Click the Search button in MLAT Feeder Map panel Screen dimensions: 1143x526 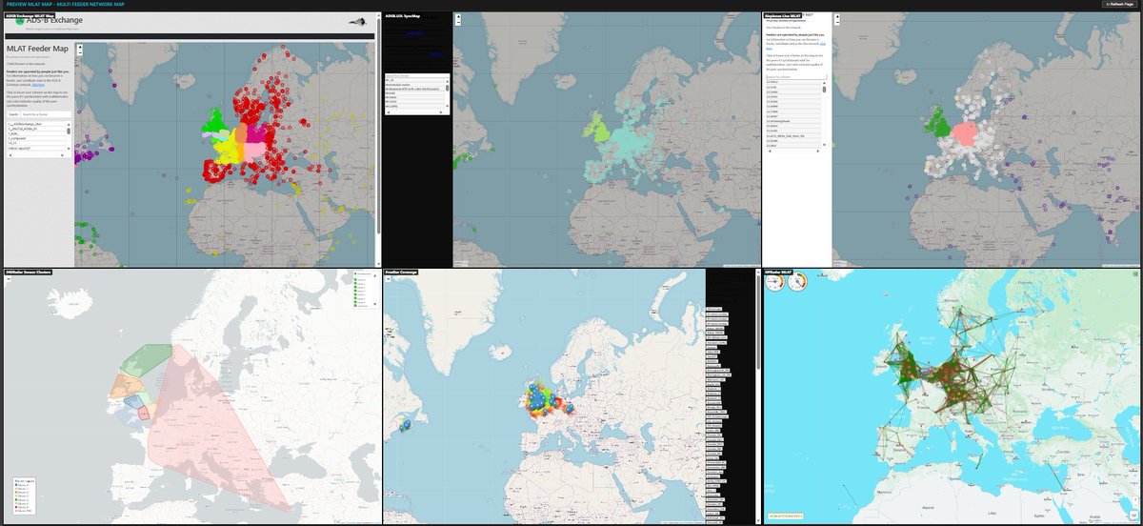coord(13,114)
